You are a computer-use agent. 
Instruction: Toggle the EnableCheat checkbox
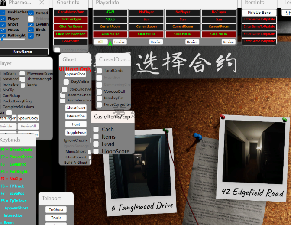point(3,13)
